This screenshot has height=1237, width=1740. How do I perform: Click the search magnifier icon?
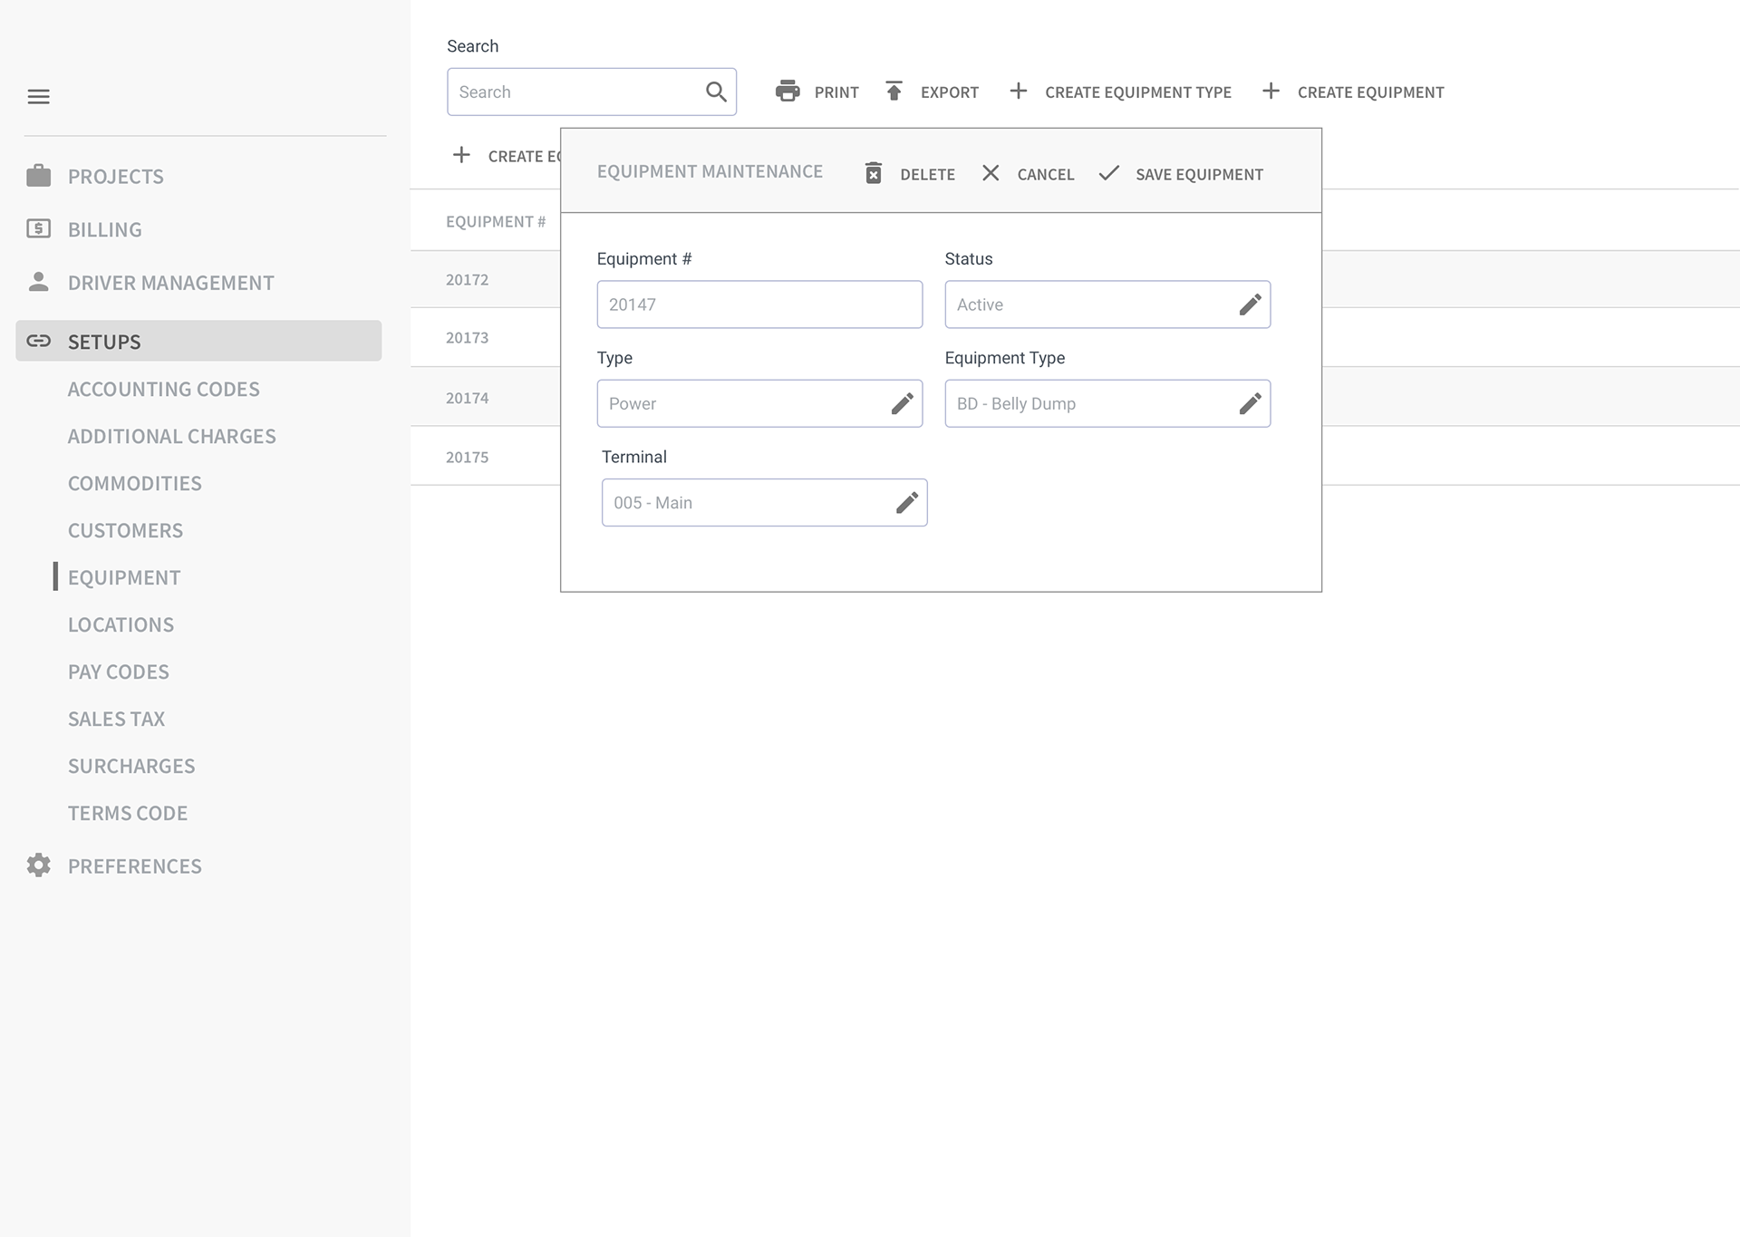pyautogui.click(x=716, y=92)
